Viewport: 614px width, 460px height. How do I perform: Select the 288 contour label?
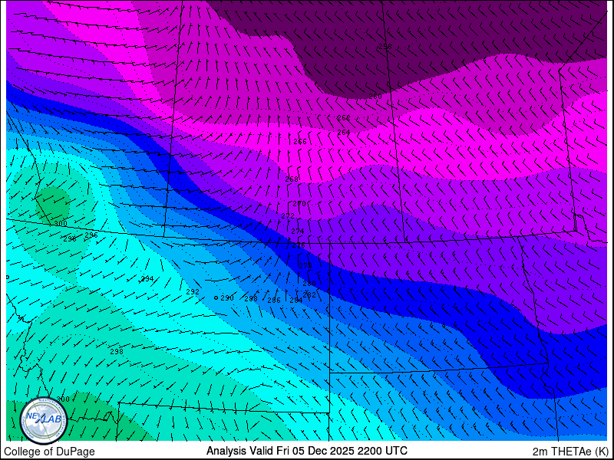pos(251,299)
